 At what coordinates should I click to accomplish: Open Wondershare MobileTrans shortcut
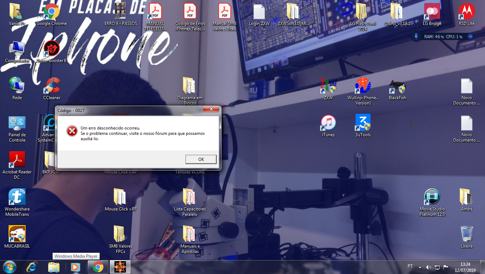[17, 197]
